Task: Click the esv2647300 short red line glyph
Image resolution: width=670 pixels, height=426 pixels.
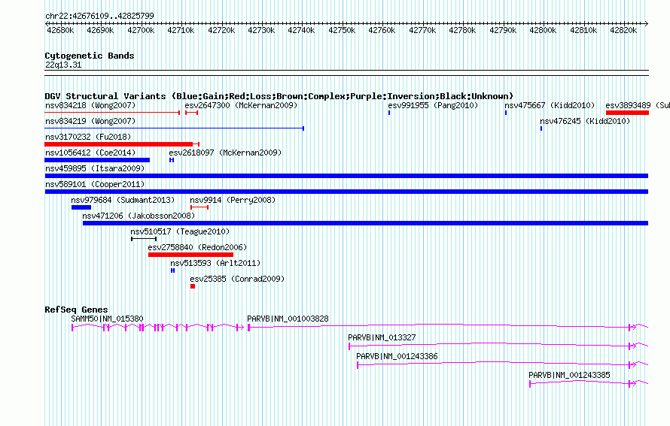Action: pos(191,113)
